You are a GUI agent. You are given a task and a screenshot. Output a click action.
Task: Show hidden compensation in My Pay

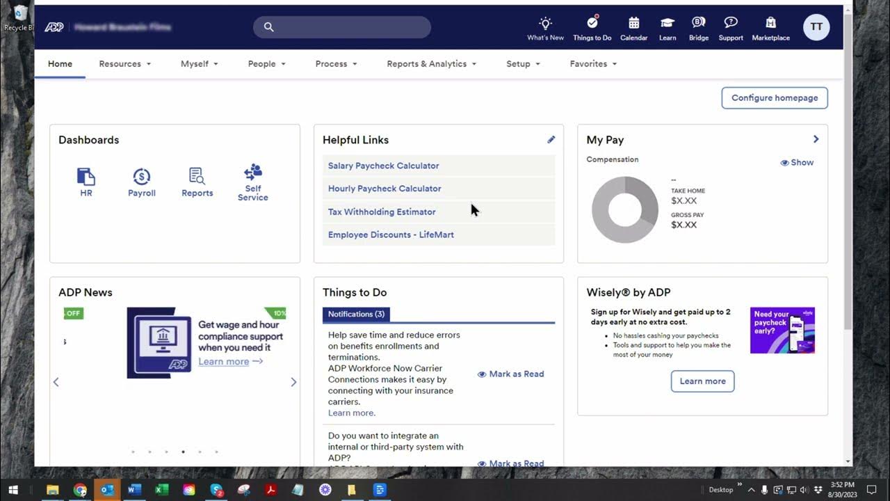coord(797,162)
